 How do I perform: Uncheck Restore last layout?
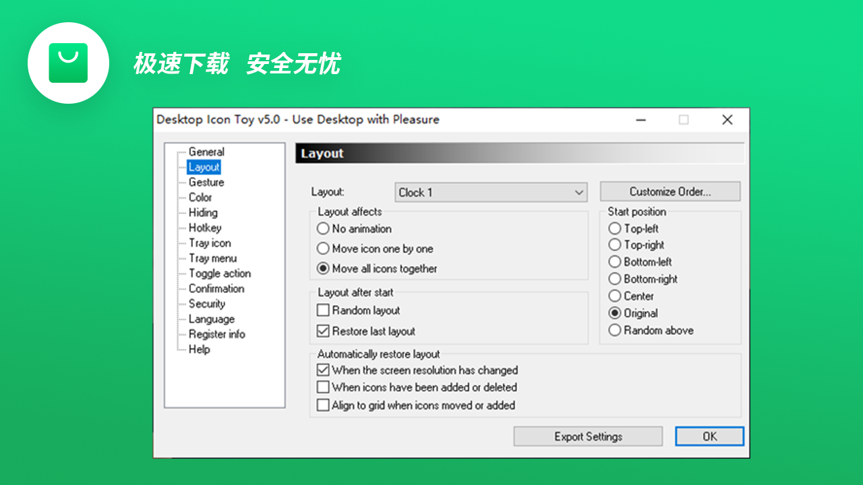[x=323, y=331]
